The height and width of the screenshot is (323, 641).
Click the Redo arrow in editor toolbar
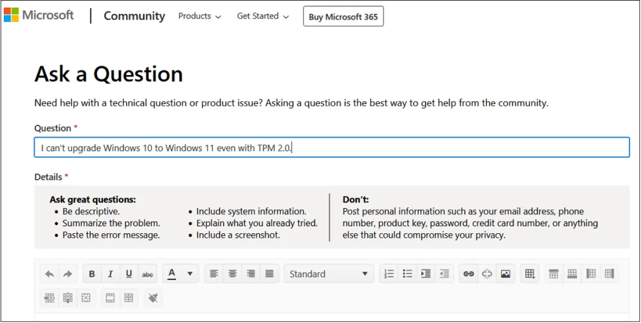pyautogui.click(x=67, y=274)
